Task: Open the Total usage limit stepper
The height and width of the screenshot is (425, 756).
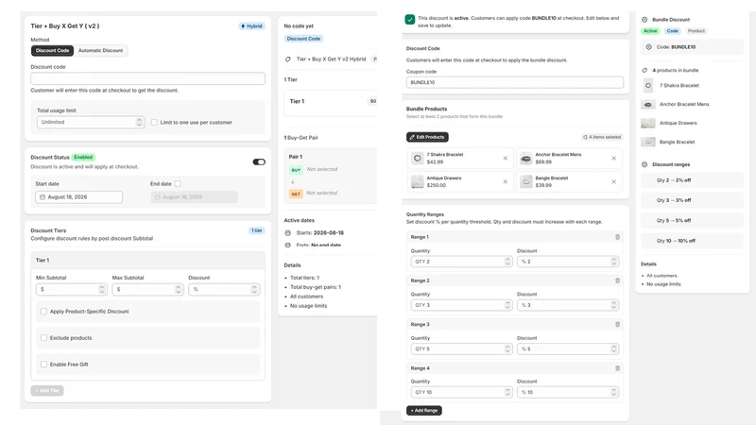Action: tap(139, 122)
